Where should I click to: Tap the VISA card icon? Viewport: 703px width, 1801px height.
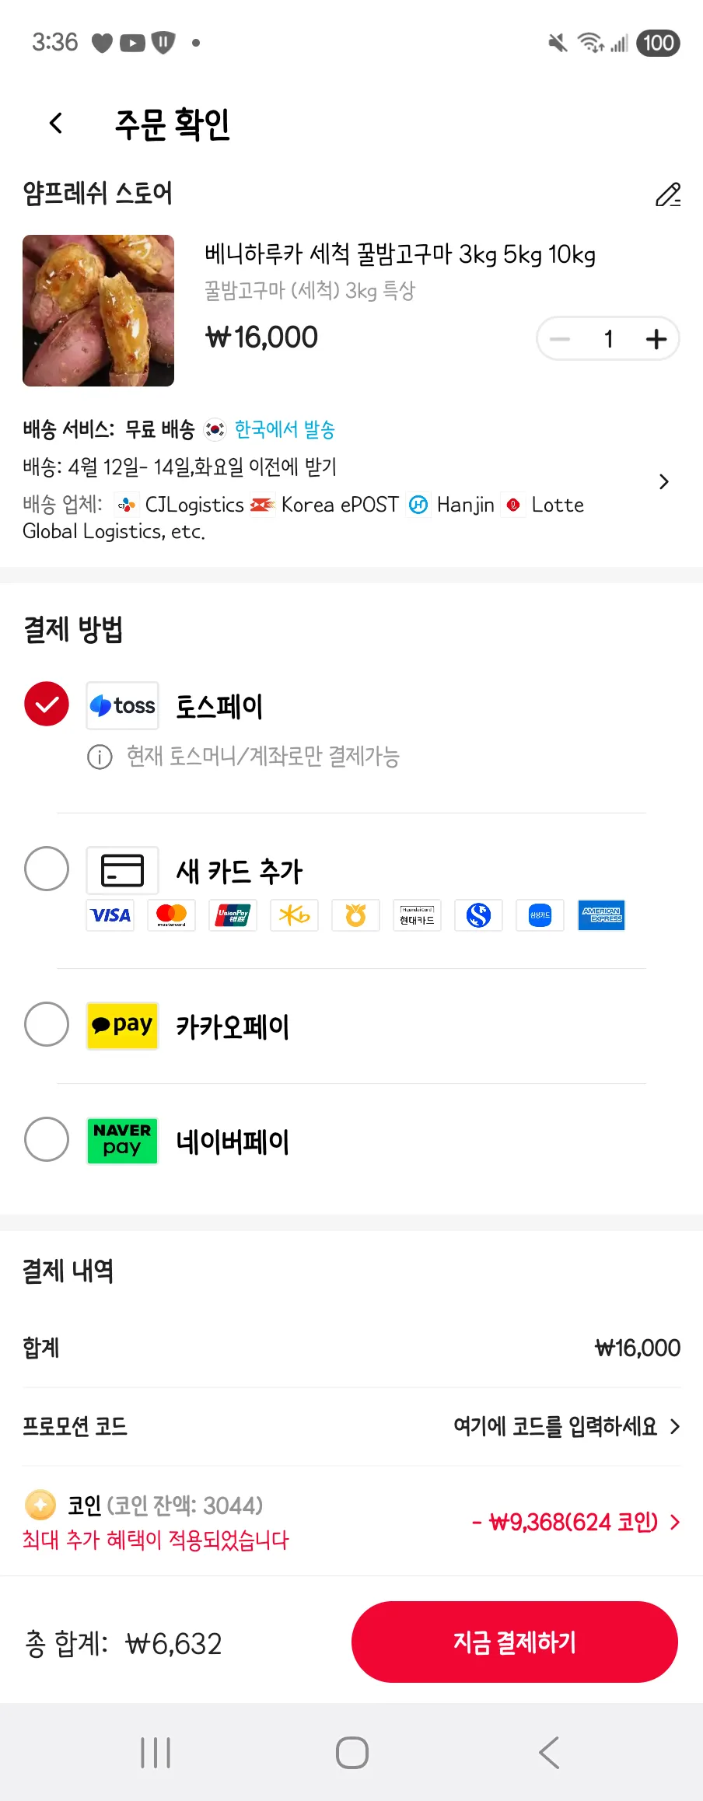tap(110, 915)
